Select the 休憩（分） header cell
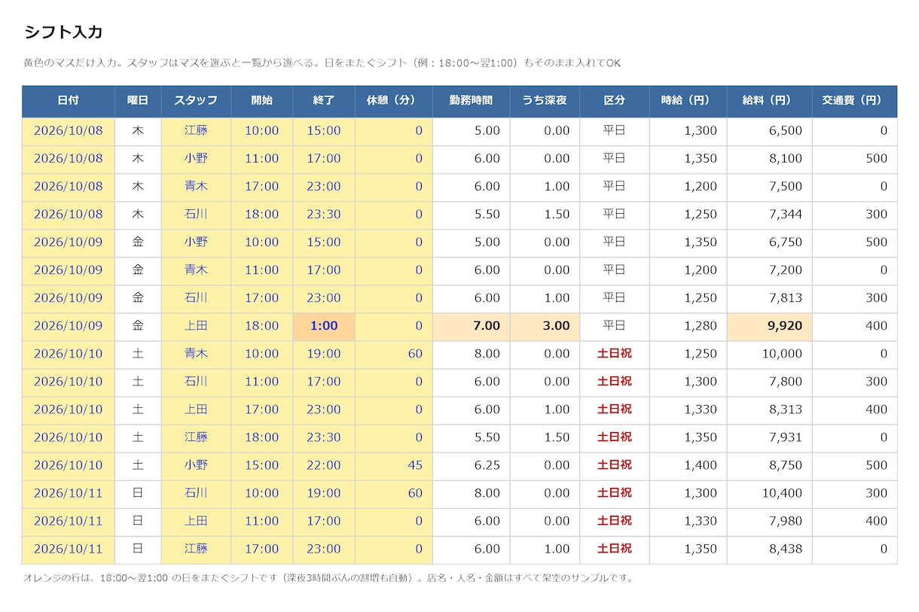This screenshot has height=612, width=919. coord(394,101)
